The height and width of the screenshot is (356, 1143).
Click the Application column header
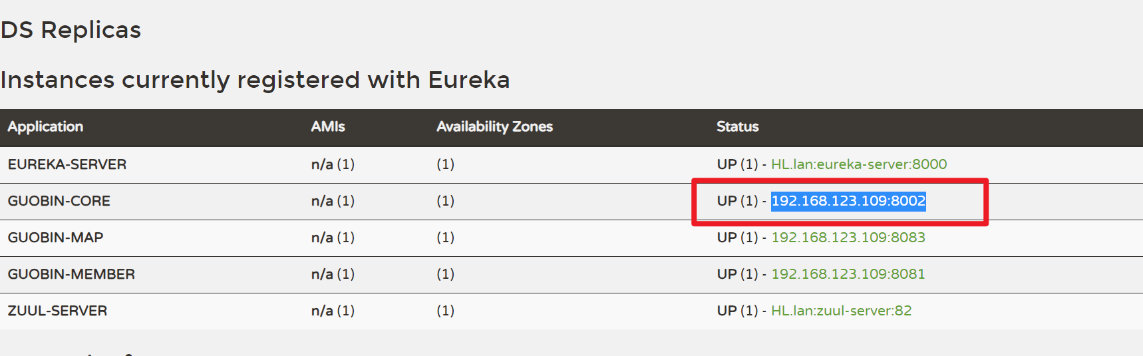(45, 126)
